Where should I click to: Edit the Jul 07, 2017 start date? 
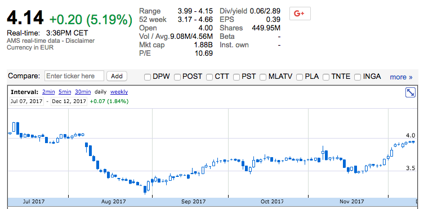click(26, 101)
